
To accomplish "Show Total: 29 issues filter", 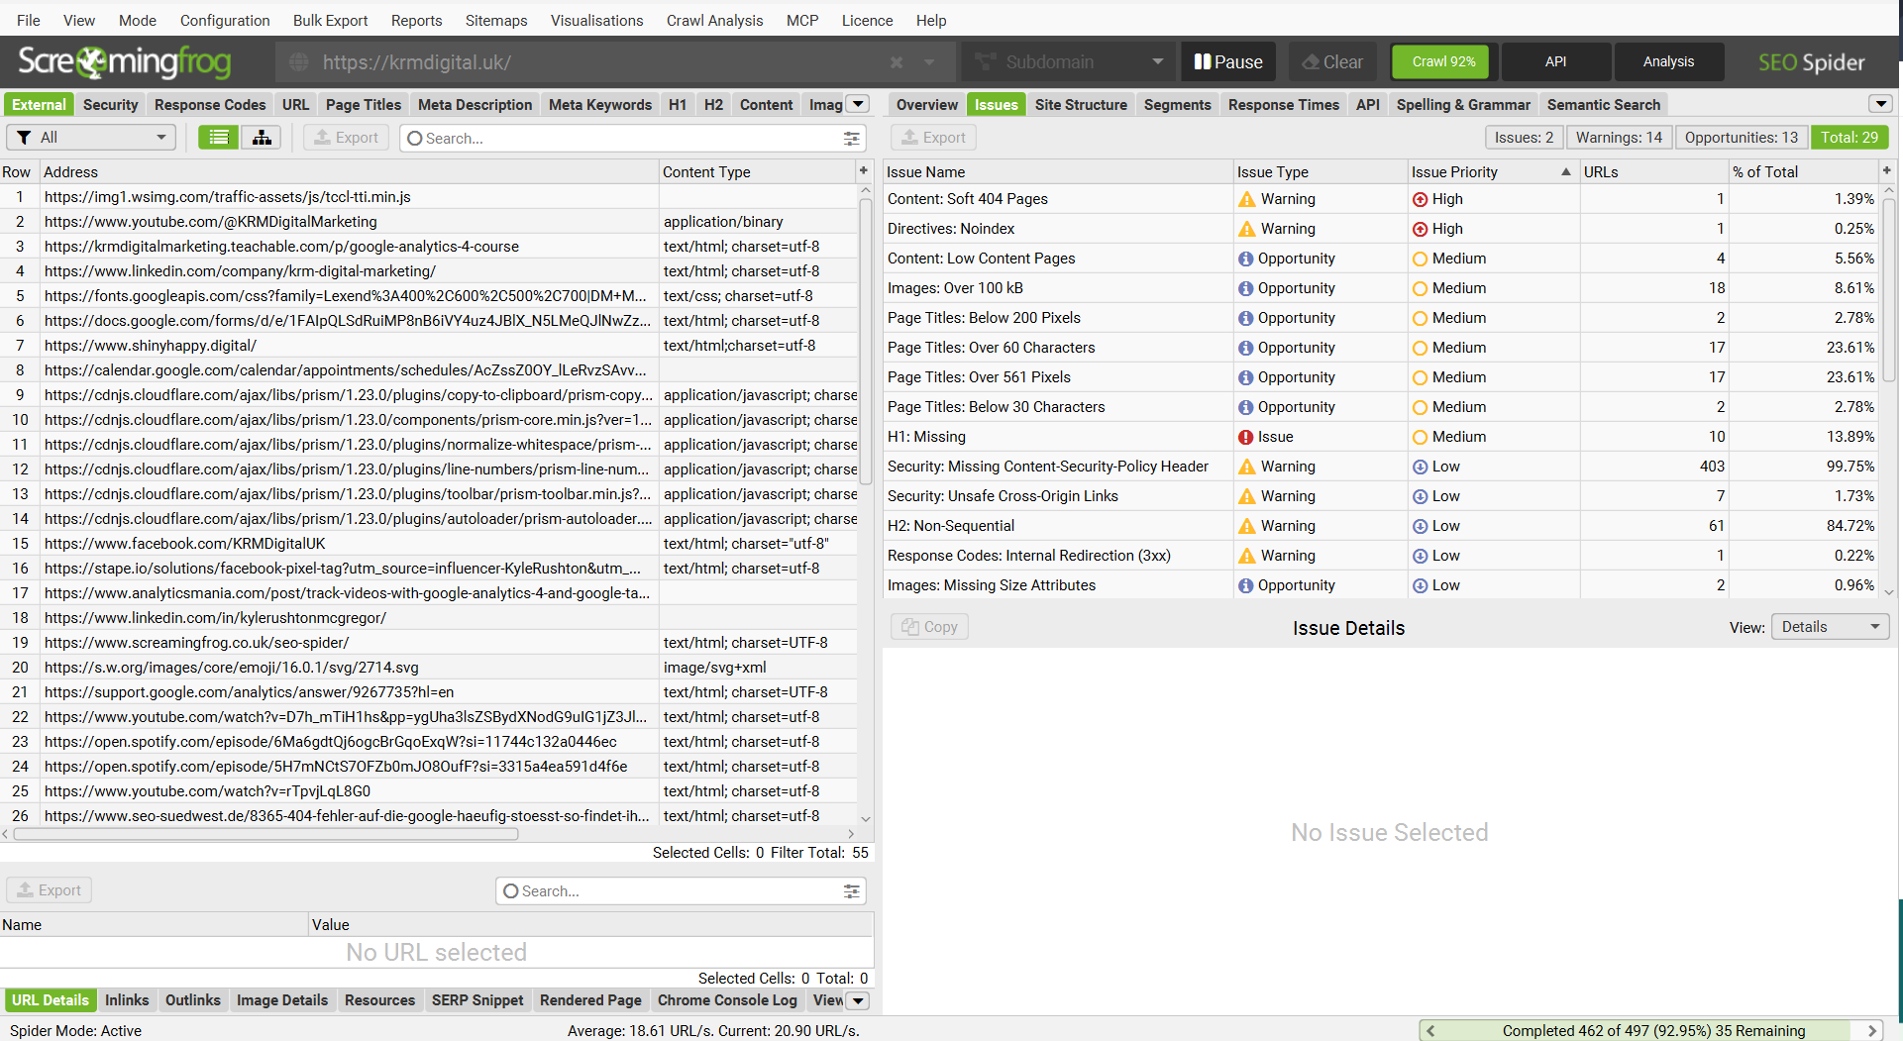I will (x=1849, y=138).
